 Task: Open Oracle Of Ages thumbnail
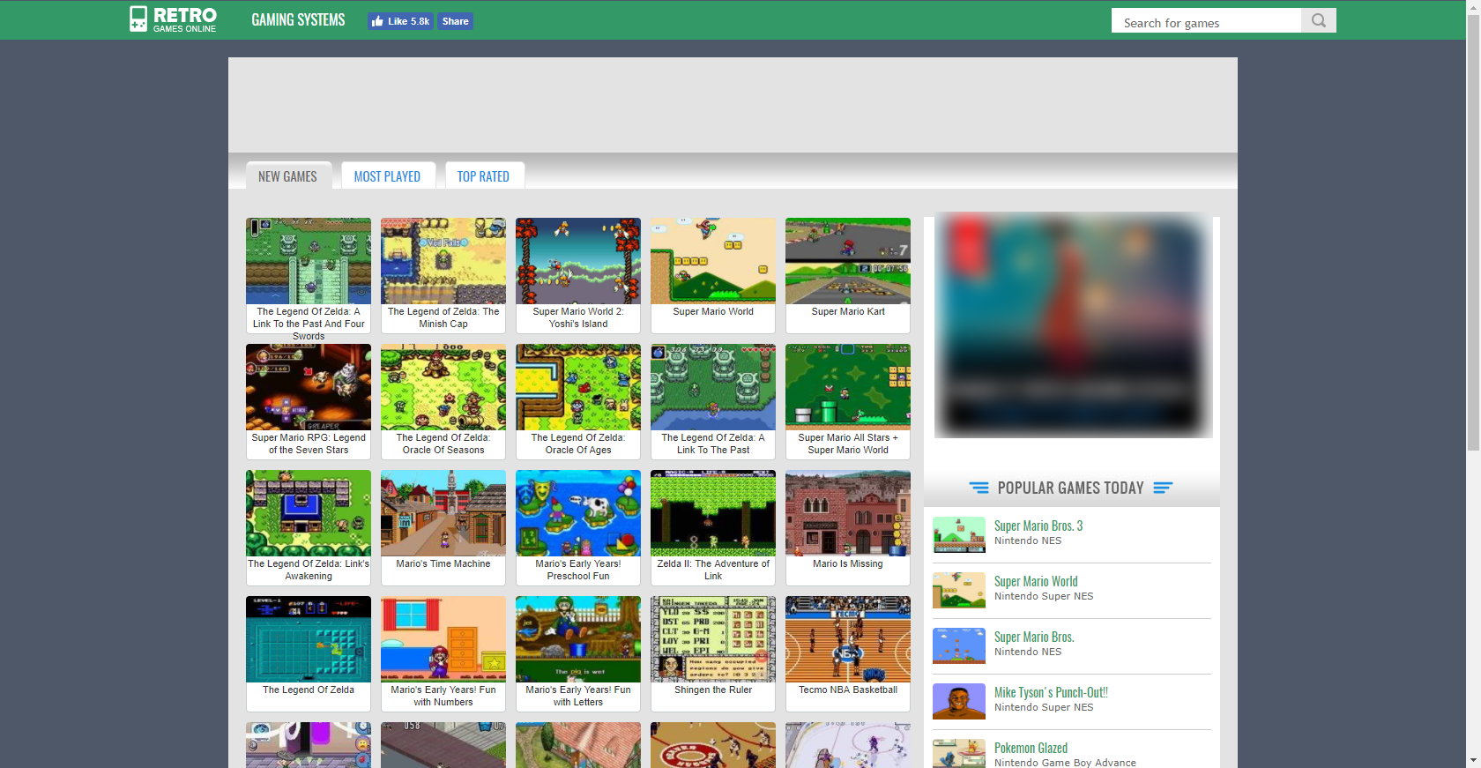click(x=578, y=387)
